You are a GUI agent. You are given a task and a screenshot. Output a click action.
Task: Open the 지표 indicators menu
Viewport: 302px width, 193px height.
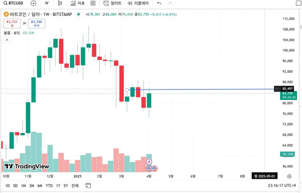click(x=78, y=3)
